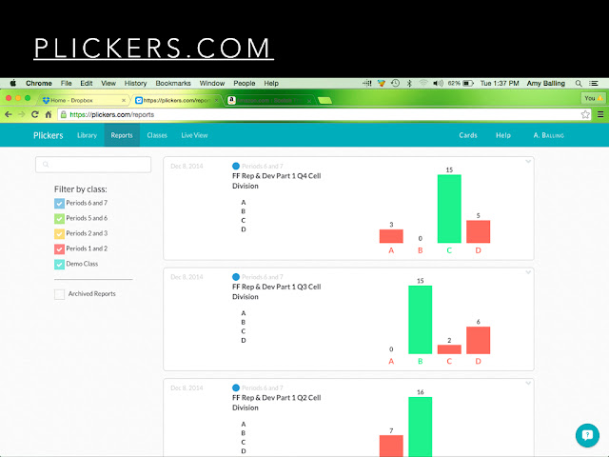Open the chat help bubble icon
This screenshot has height=457, width=609.
[x=587, y=435]
